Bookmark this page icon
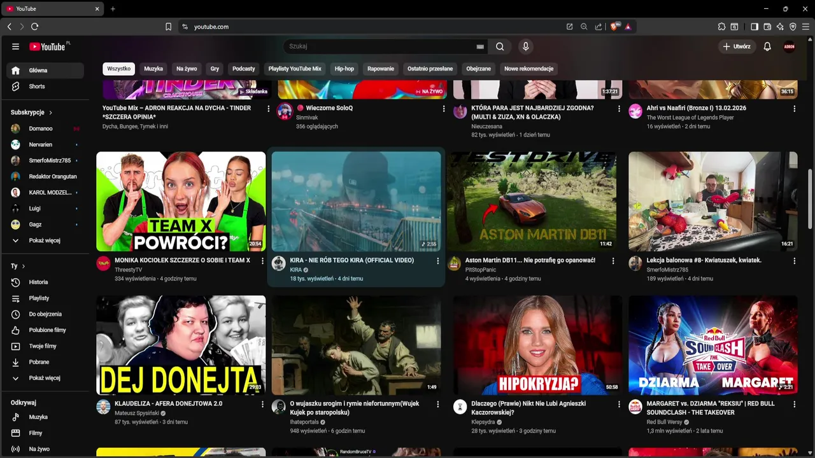This screenshot has height=458, width=815. (x=168, y=27)
